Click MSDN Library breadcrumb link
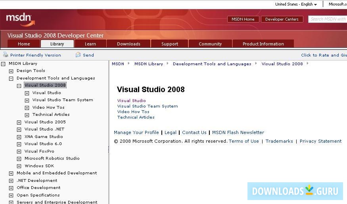This screenshot has width=347, height=204. coord(149,64)
